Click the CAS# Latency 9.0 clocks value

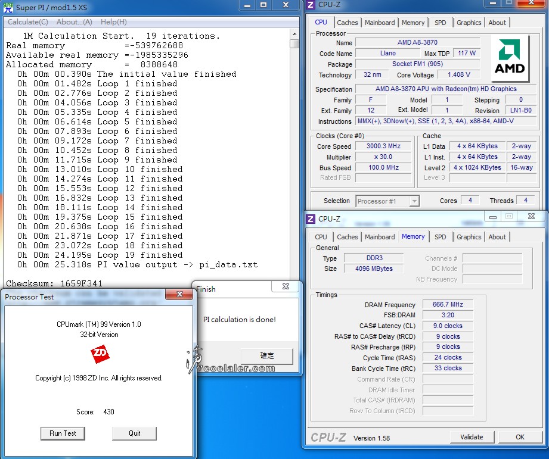coord(448,326)
